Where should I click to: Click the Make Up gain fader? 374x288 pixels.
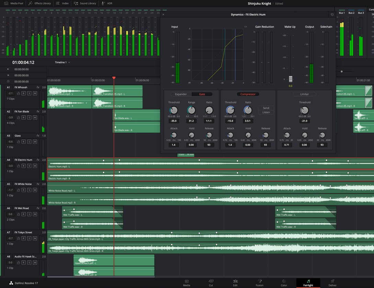click(x=291, y=79)
